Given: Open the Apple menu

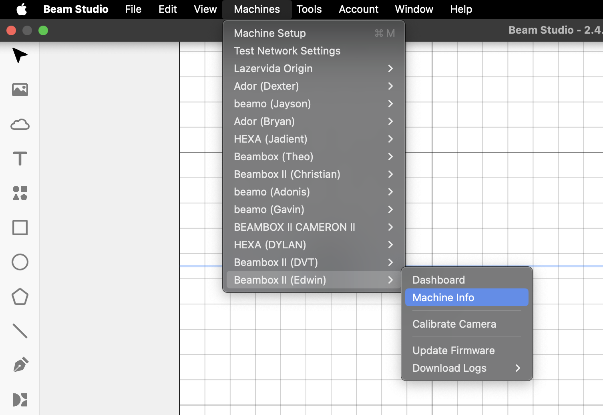Looking at the screenshot, I should [x=22, y=9].
